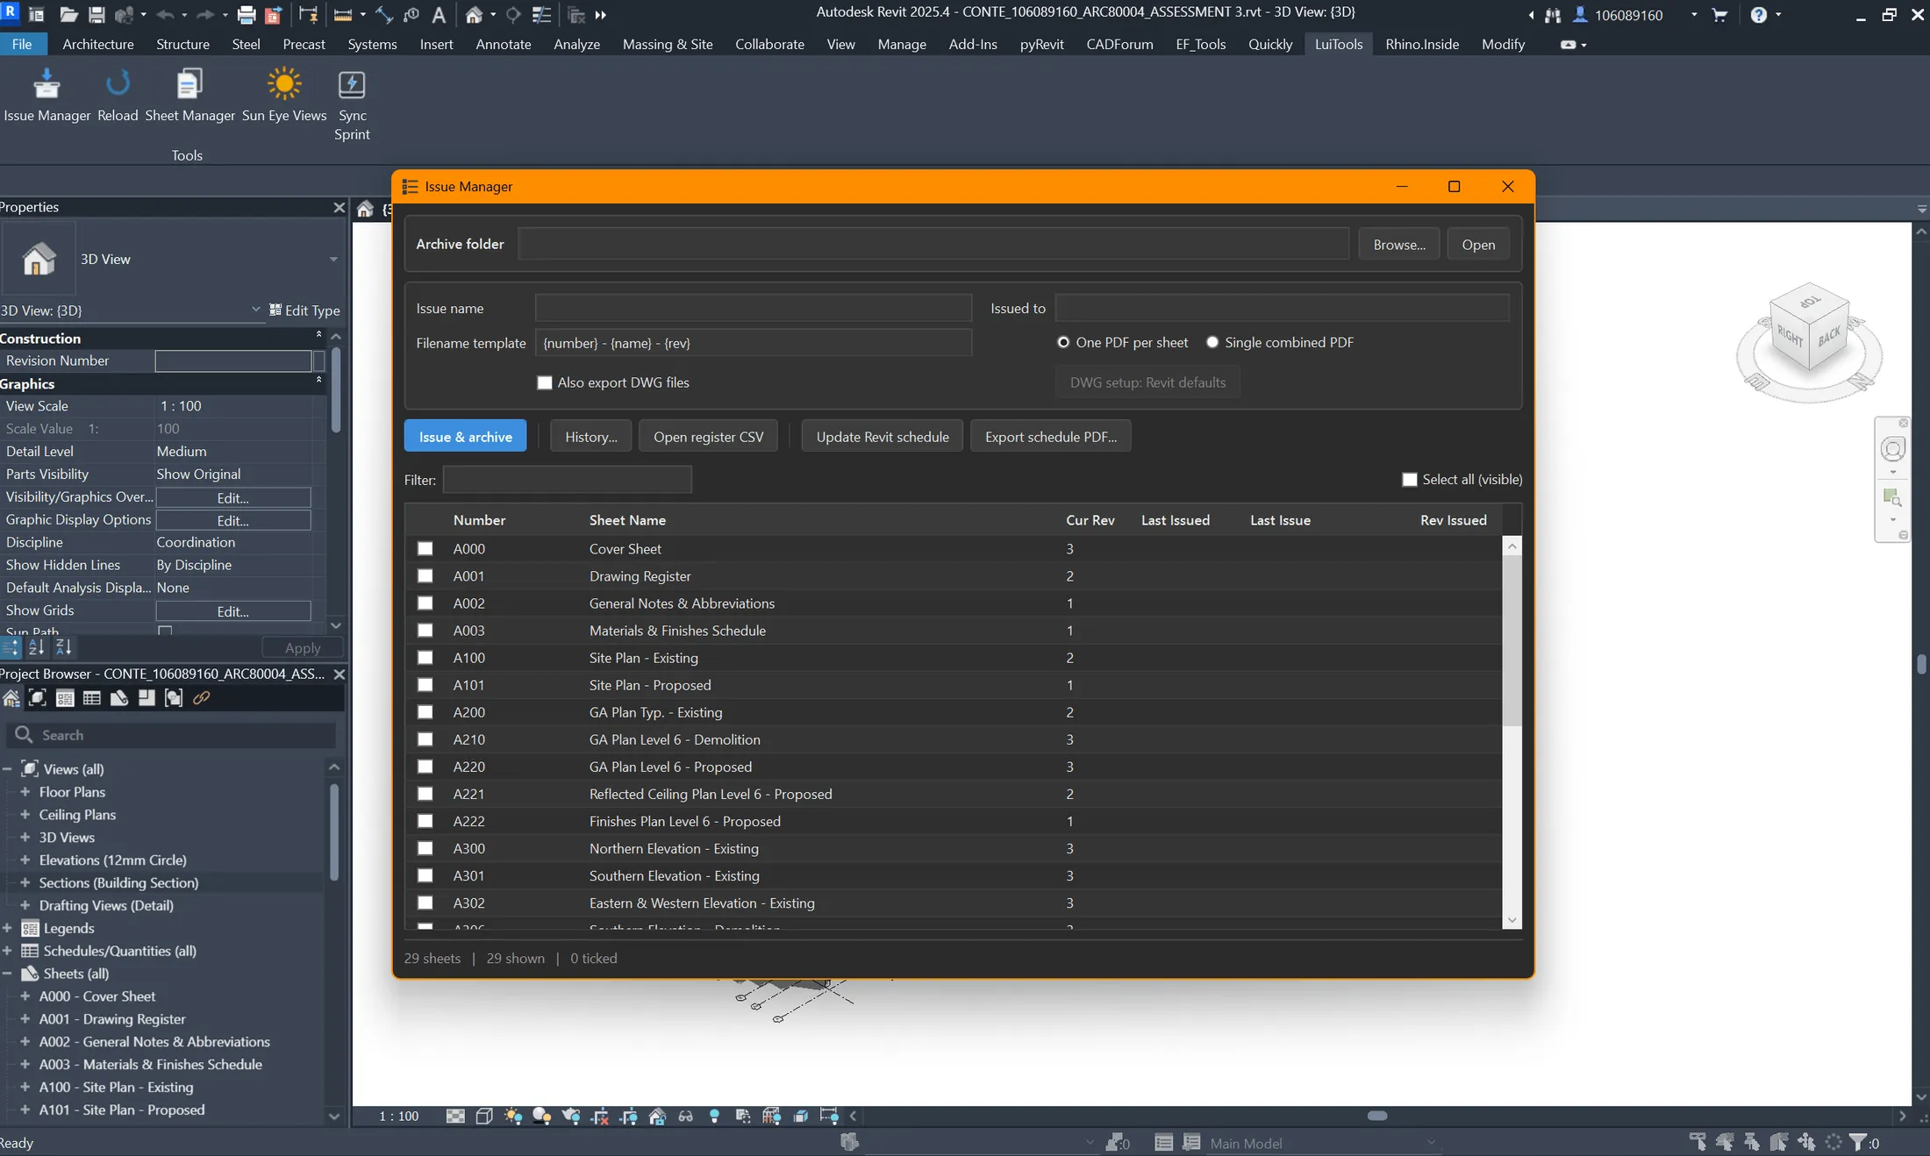Expand Schedules/Quantities (all) node
Screen dimensions: 1930x1156
coord(7,951)
